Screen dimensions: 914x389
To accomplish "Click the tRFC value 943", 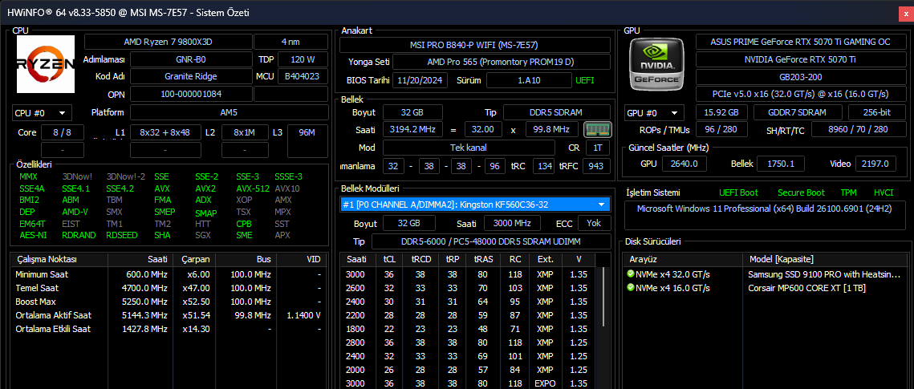I will [x=595, y=166].
